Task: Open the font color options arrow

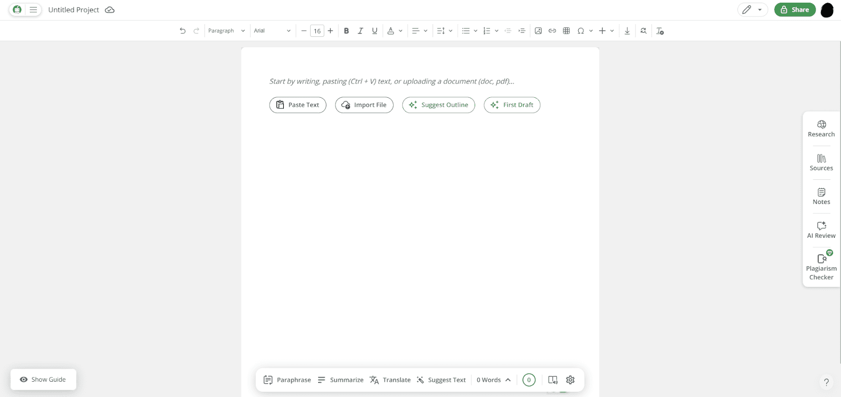Action: [x=401, y=31]
